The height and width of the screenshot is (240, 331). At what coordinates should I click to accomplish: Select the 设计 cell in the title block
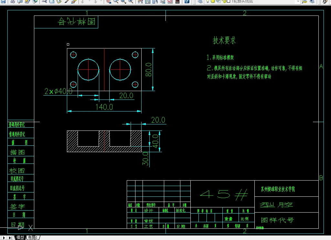[x=148, y=211]
